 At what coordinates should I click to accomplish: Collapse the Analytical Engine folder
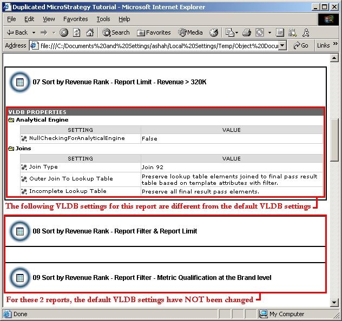(11, 120)
